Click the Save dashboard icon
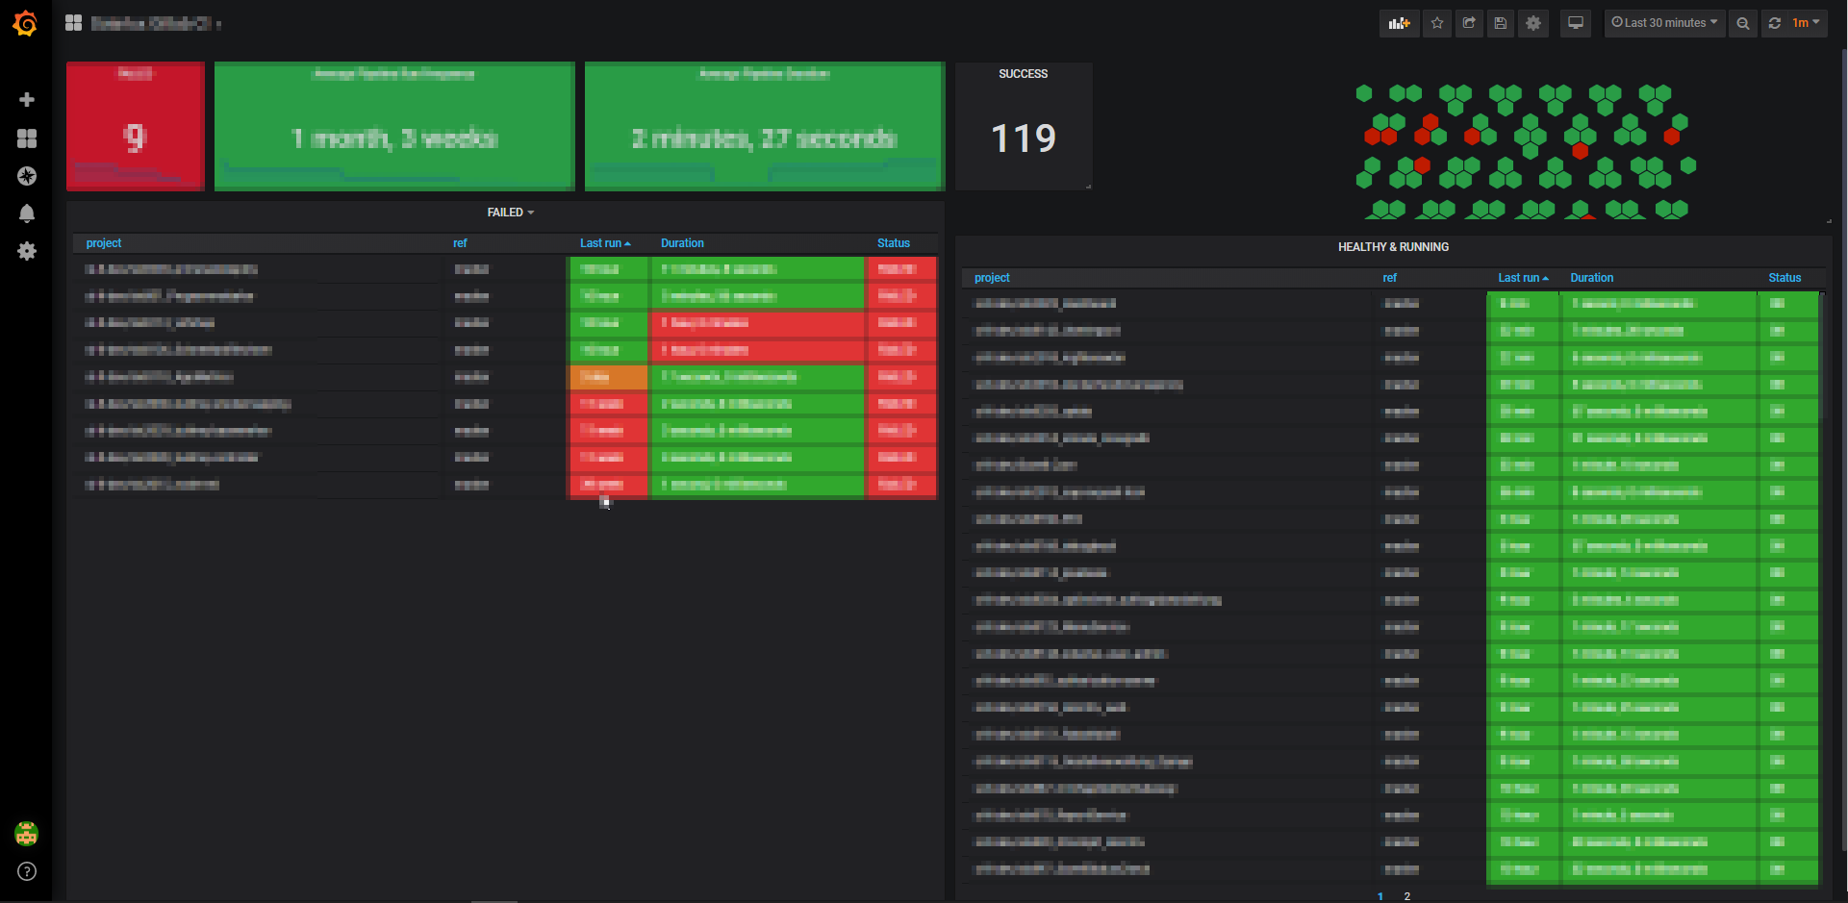The height and width of the screenshot is (903, 1848). [1500, 23]
